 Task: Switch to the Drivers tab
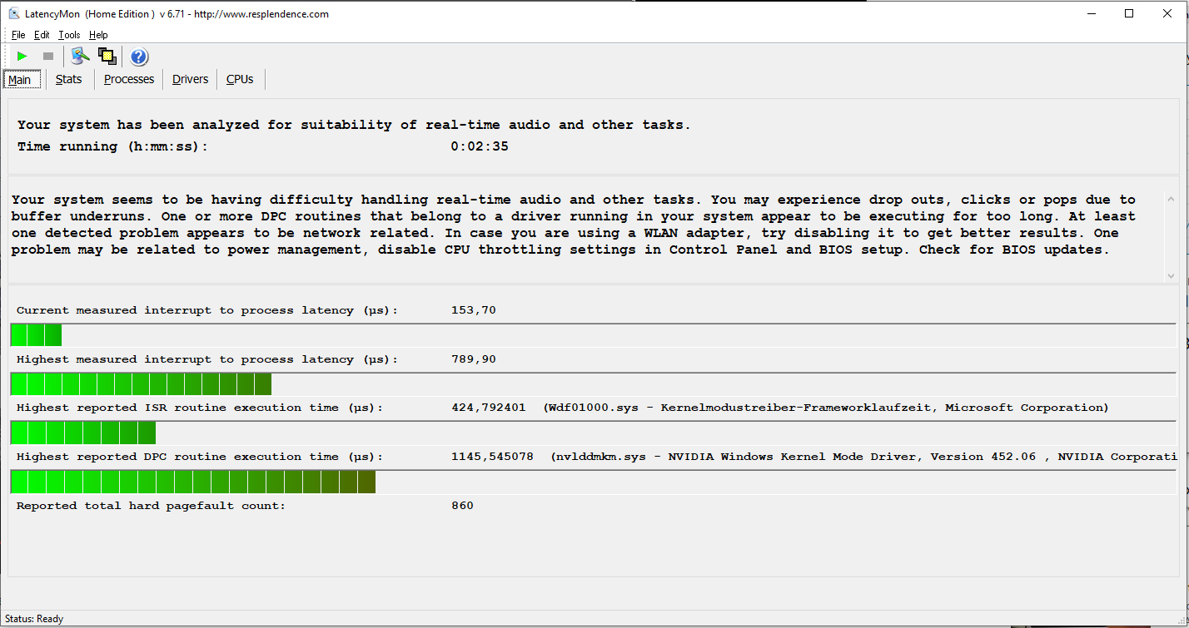click(190, 80)
